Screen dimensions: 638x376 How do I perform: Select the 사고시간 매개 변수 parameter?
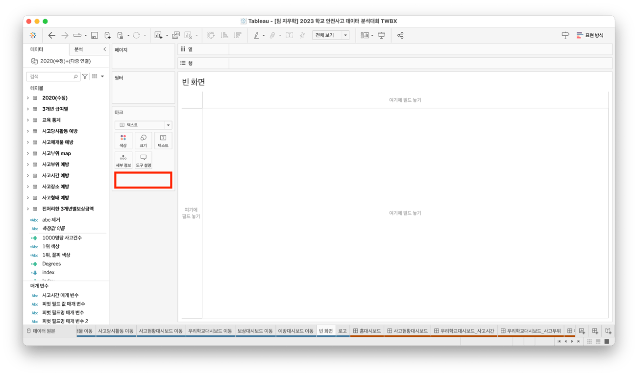coord(60,295)
